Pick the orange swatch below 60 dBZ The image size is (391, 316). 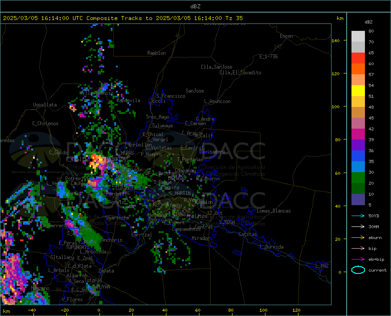[x=358, y=69]
